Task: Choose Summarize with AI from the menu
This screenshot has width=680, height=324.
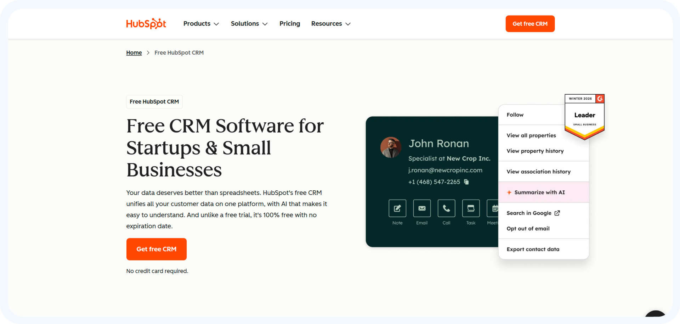Action: point(539,192)
